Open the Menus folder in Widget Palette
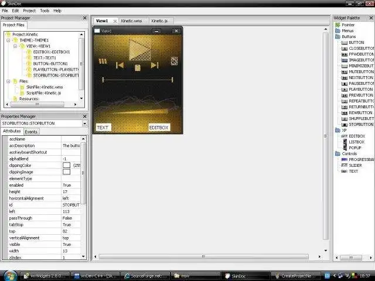Viewport: 375px width, 281px height. (345, 31)
